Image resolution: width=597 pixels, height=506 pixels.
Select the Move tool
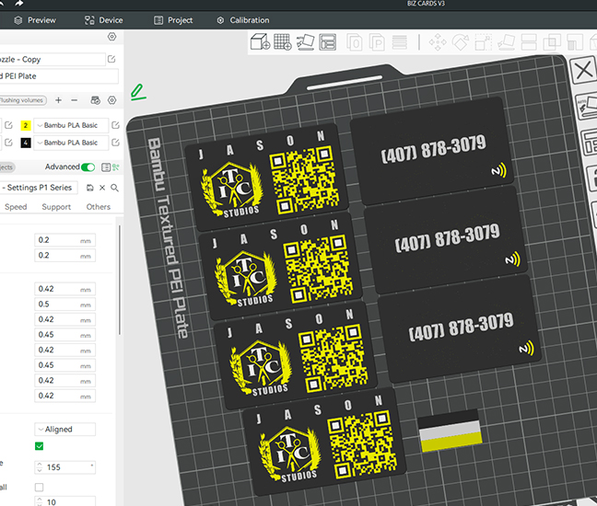coord(438,42)
